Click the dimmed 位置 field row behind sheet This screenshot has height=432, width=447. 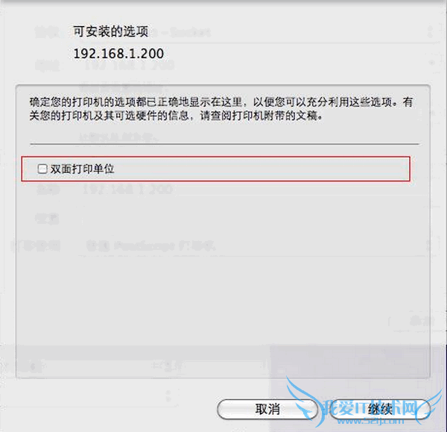click(47, 219)
